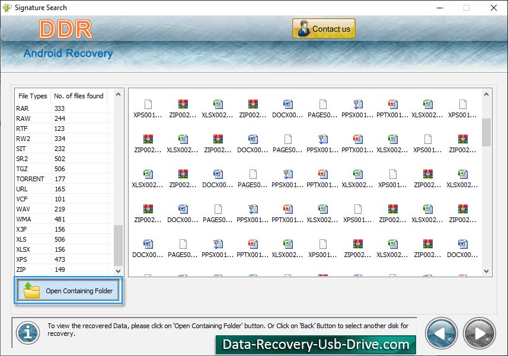The image size is (508, 356).
Task: Select the SR2 file type row
Action: point(64,159)
